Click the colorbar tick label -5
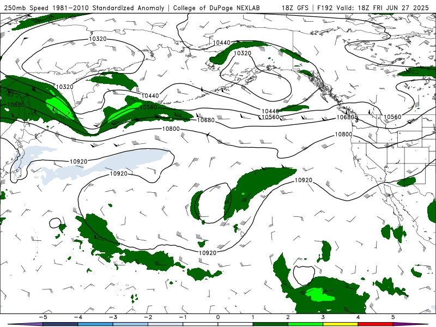The height and width of the screenshot is (327, 436). click(x=43, y=317)
